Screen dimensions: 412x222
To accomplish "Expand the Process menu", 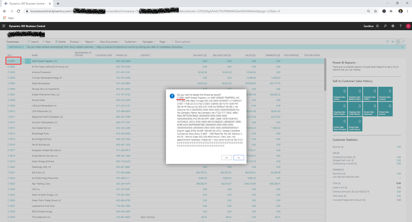I will [x=75, y=42].
